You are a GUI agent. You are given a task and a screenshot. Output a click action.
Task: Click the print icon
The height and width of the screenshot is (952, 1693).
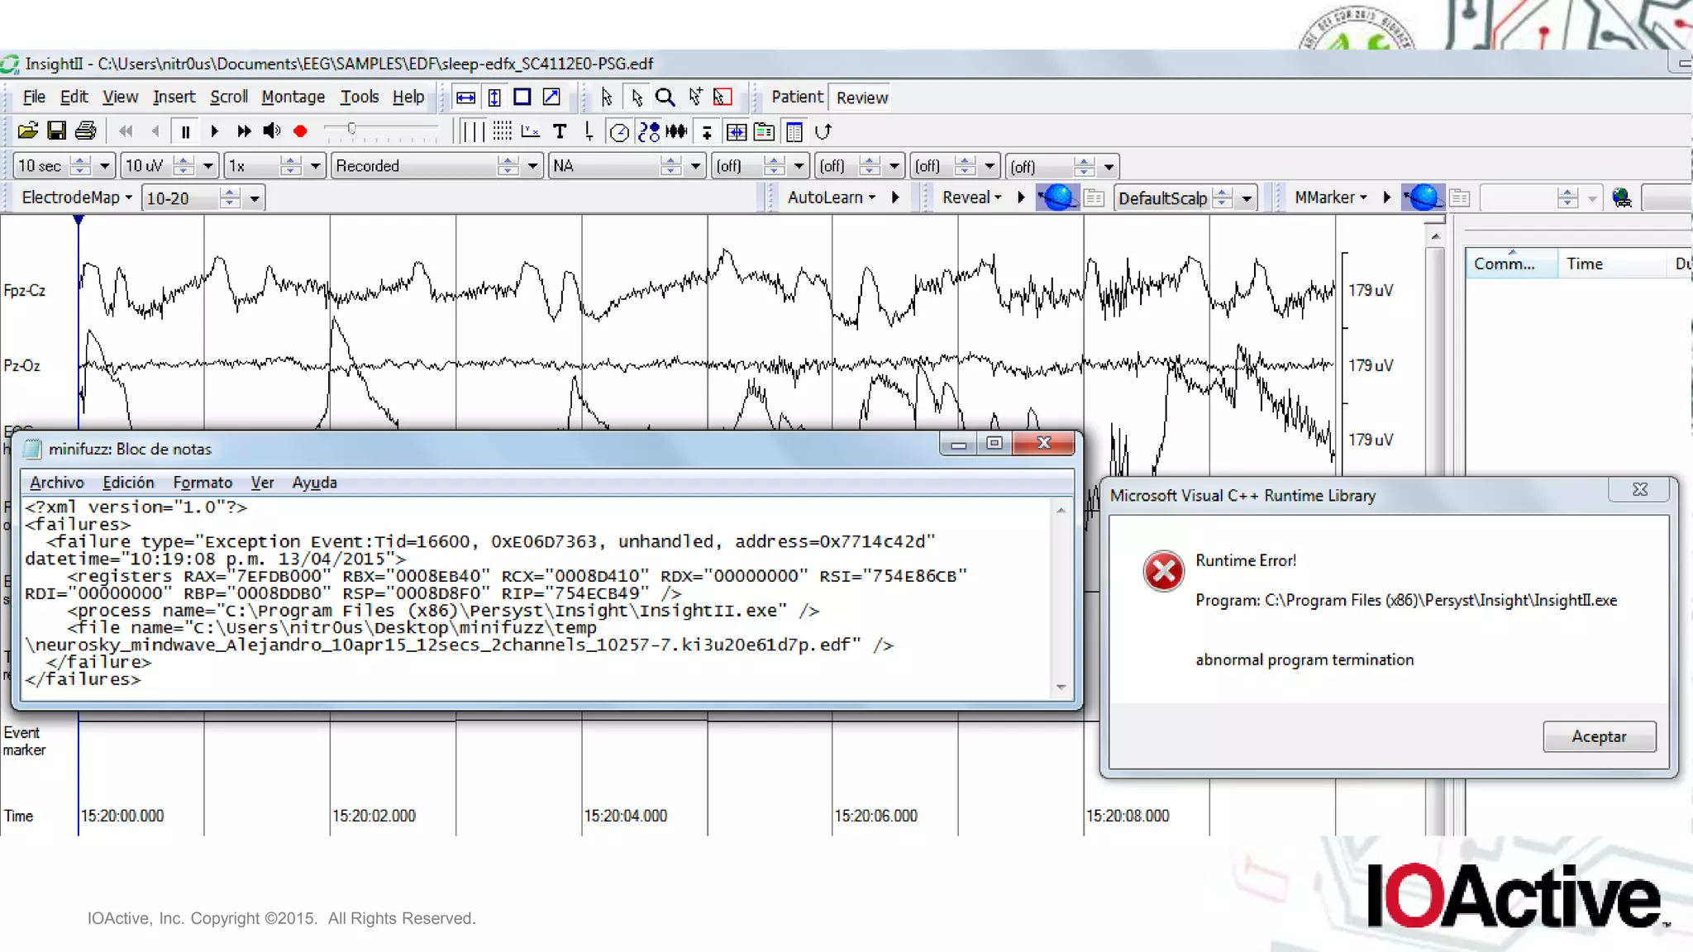click(85, 131)
